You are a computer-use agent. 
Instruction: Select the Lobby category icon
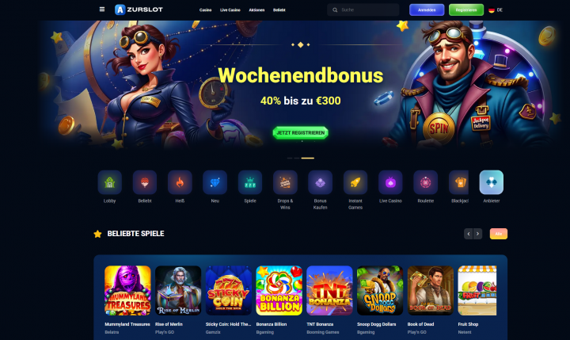[109, 182]
